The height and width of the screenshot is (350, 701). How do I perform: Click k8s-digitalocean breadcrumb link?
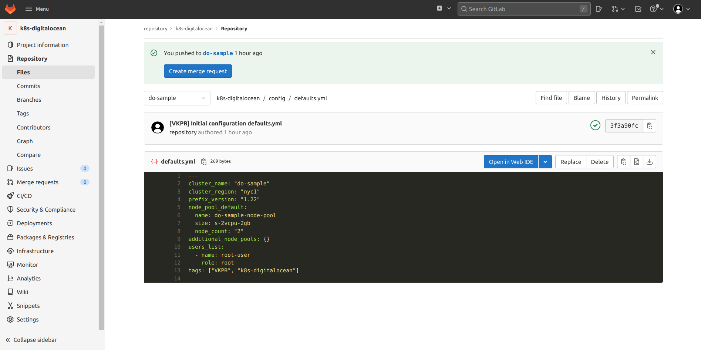[x=194, y=28]
